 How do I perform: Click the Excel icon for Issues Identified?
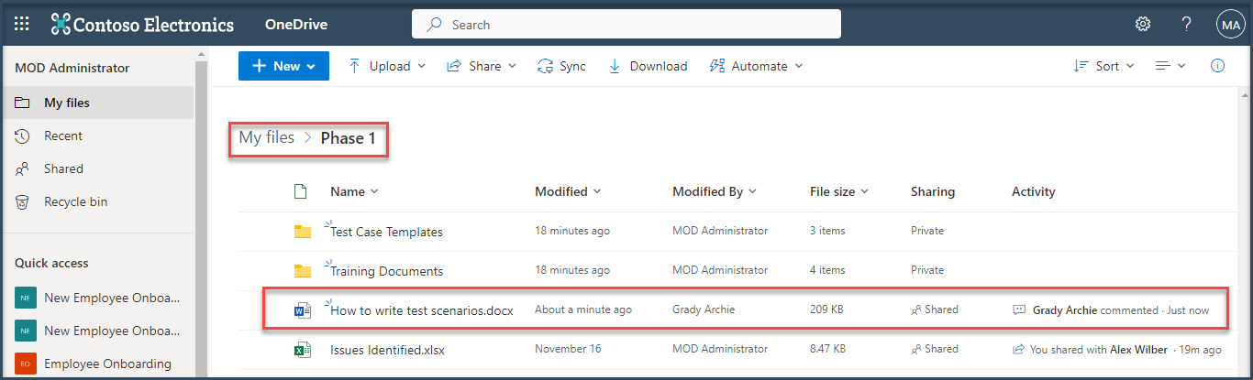pyautogui.click(x=302, y=350)
